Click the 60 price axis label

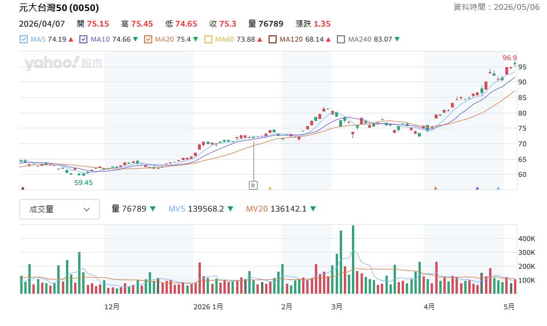[x=522, y=175]
